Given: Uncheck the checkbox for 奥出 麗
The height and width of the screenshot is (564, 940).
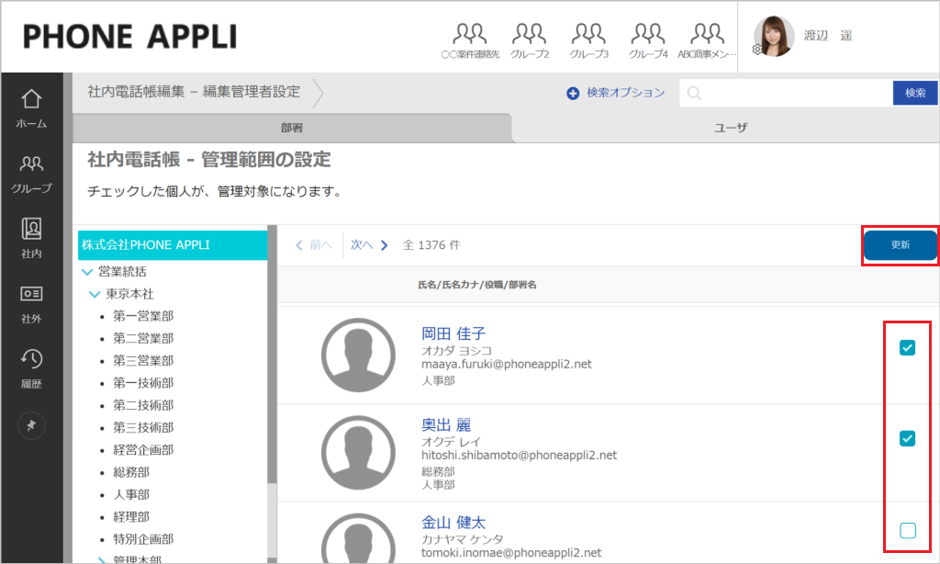Looking at the screenshot, I should click(907, 438).
